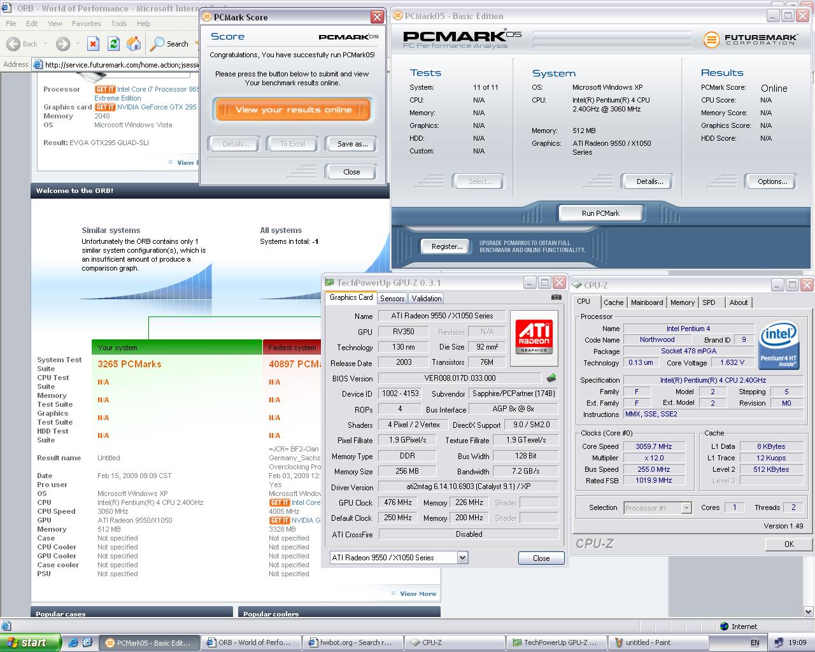The height and width of the screenshot is (652, 815).
Task: Launch first Internet Explorer quick launch icon
Action: 73,642
